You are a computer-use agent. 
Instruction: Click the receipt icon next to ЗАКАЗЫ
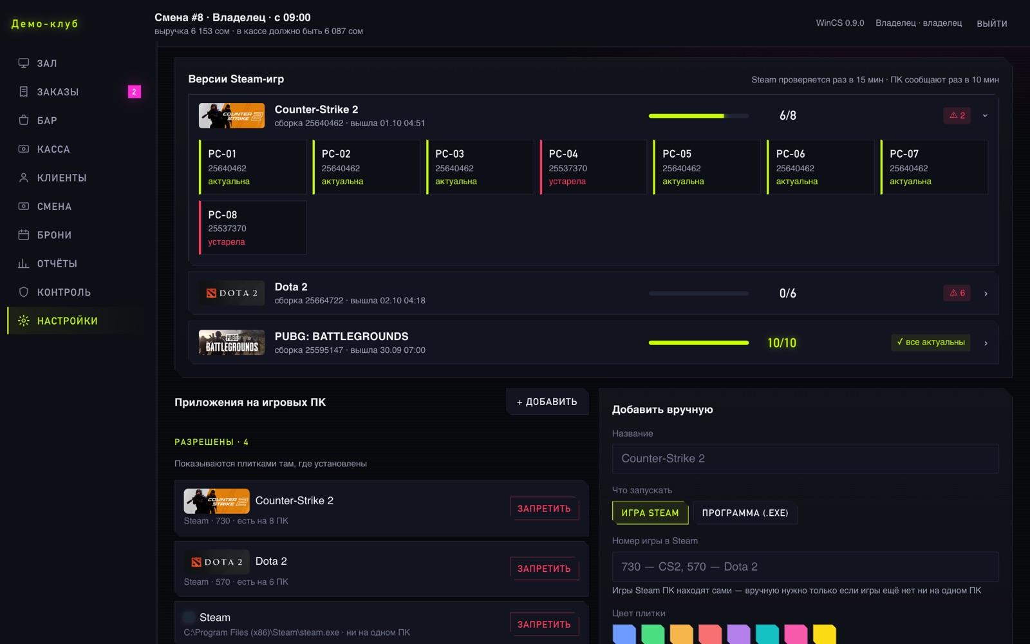(24, 92)
